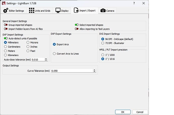Pick 1" / 1000 HPGL import precision
Screen dimensions: 174x115
102,55
